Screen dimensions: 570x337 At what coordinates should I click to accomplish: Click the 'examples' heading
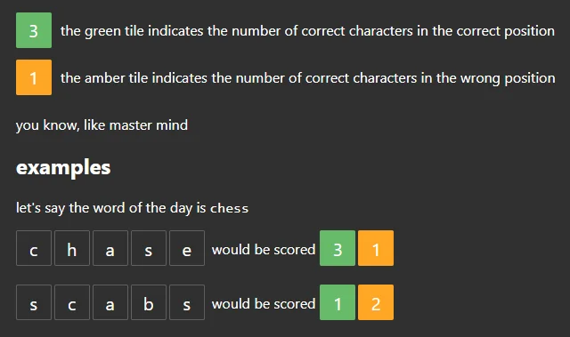pyautogui.click(x=63, y=167)
